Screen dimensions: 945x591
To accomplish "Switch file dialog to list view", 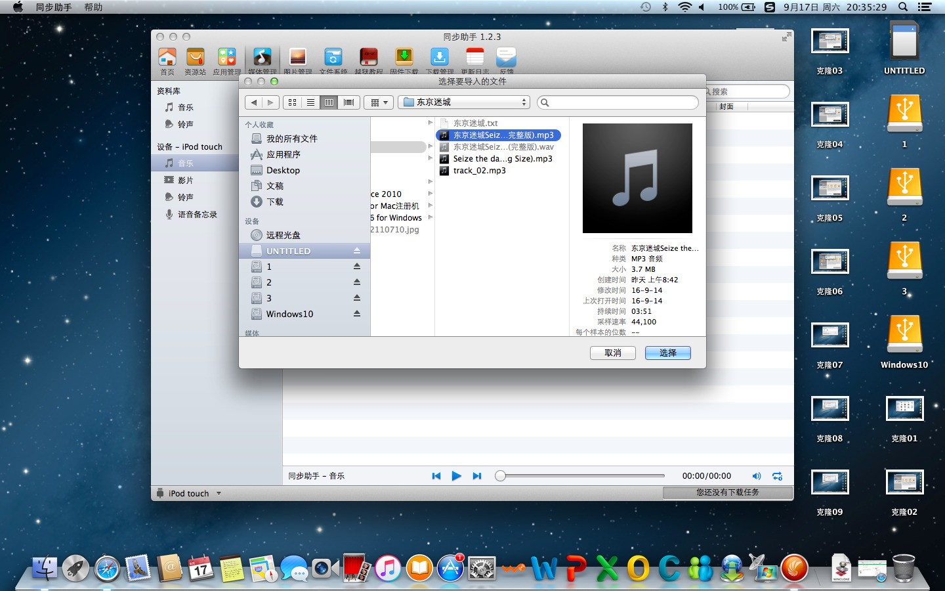I will (310, 102).
